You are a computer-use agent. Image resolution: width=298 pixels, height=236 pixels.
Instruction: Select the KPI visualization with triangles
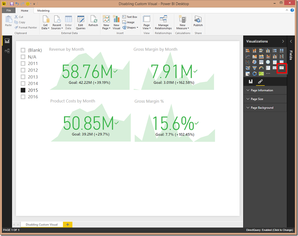[282, 68]
